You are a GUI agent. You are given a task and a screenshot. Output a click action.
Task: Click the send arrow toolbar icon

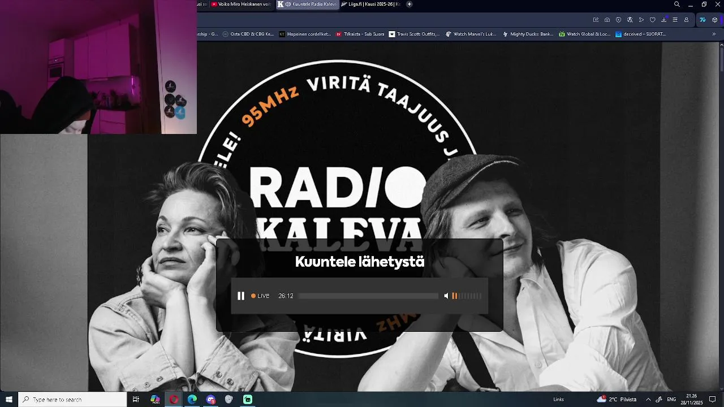[x=641, y=20]
